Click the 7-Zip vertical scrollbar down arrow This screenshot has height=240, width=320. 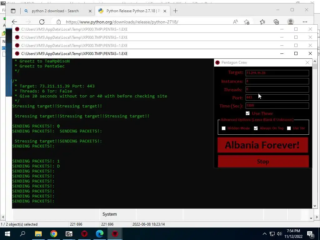(311, 218)
